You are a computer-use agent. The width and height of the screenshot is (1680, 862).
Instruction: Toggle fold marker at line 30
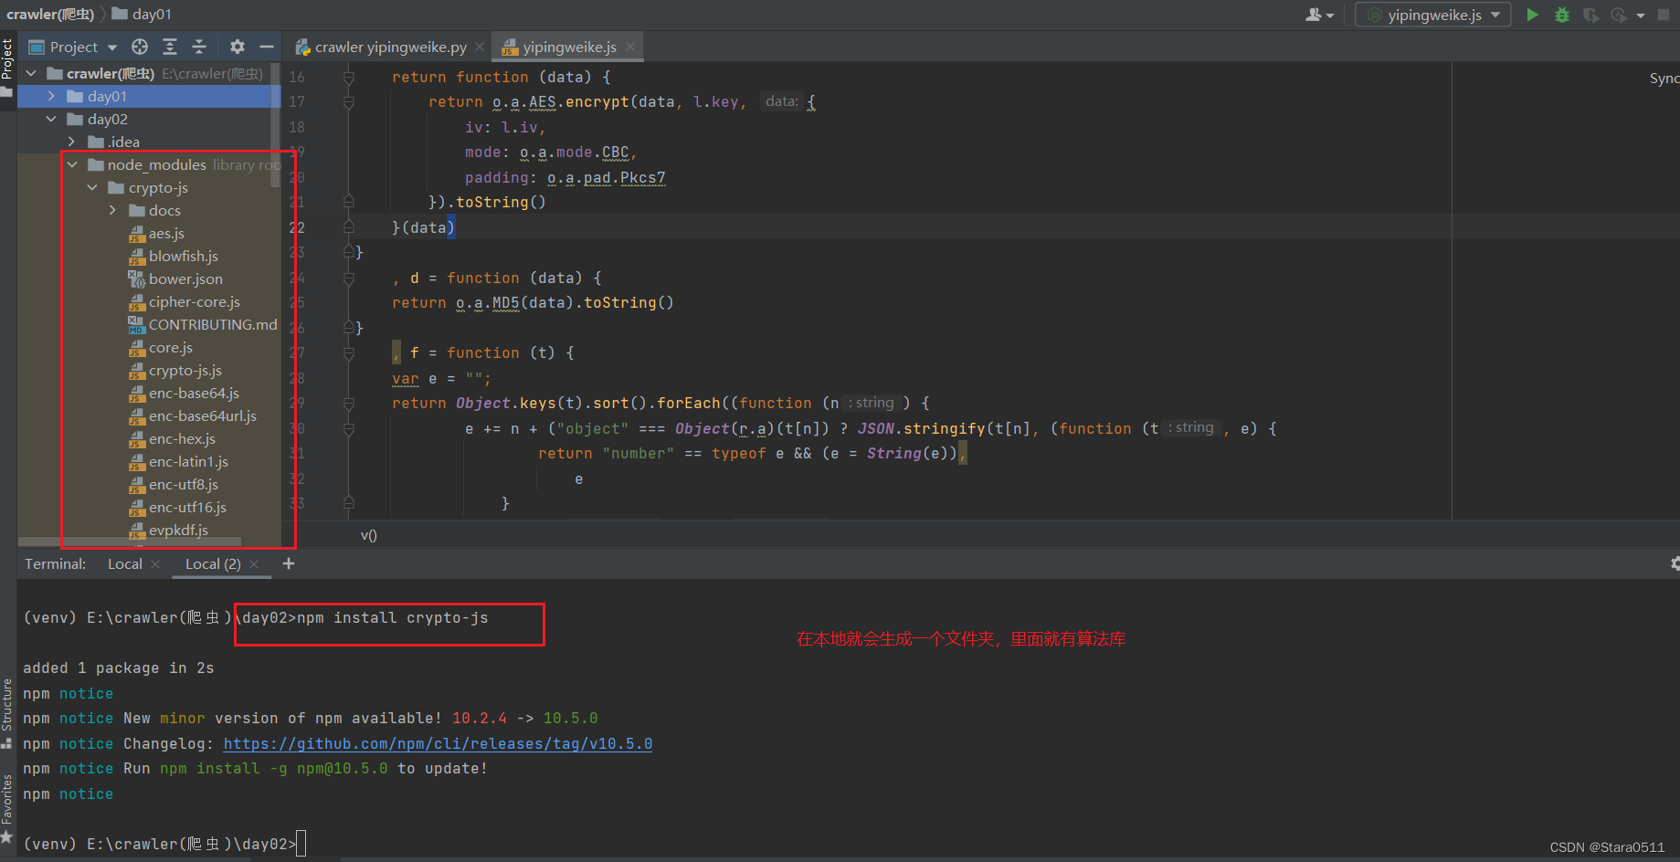tap(348, 428)
